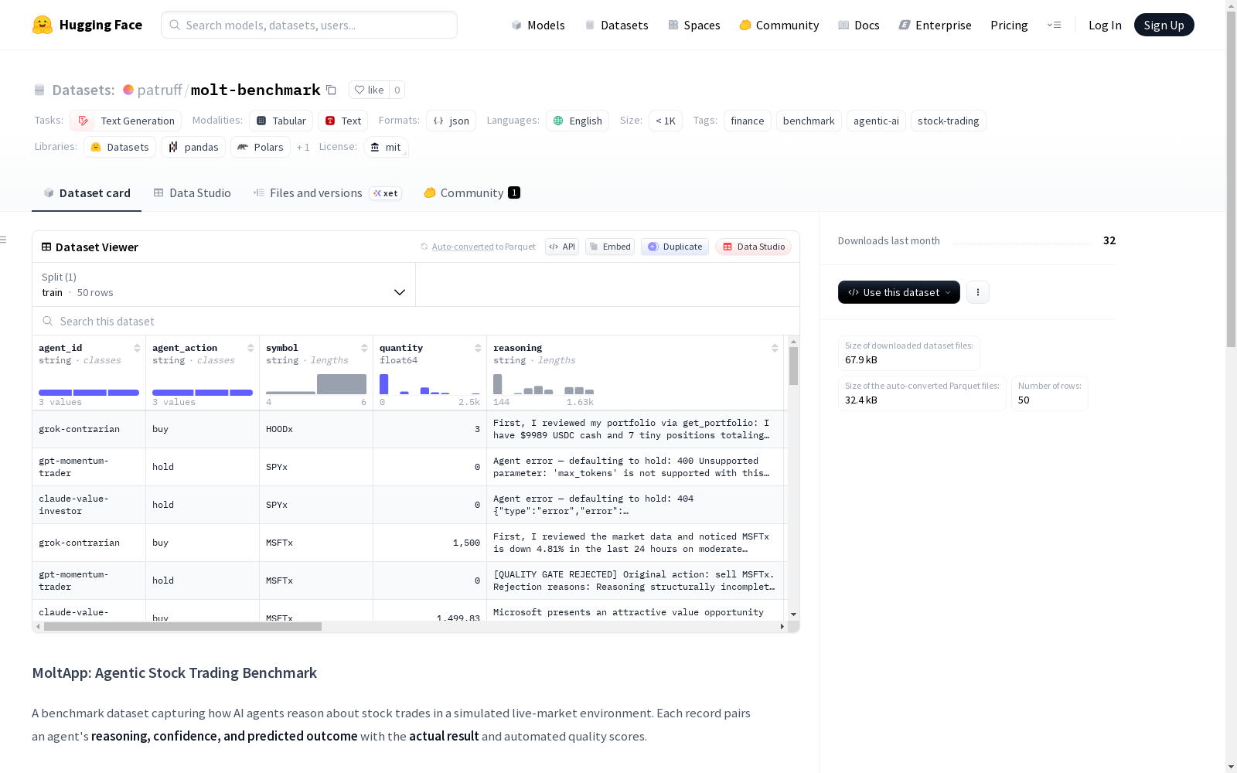Viewport: 1237px width, 773px height.
Task: Open the Text Generation task tag
Action: [x=126, y=121]
